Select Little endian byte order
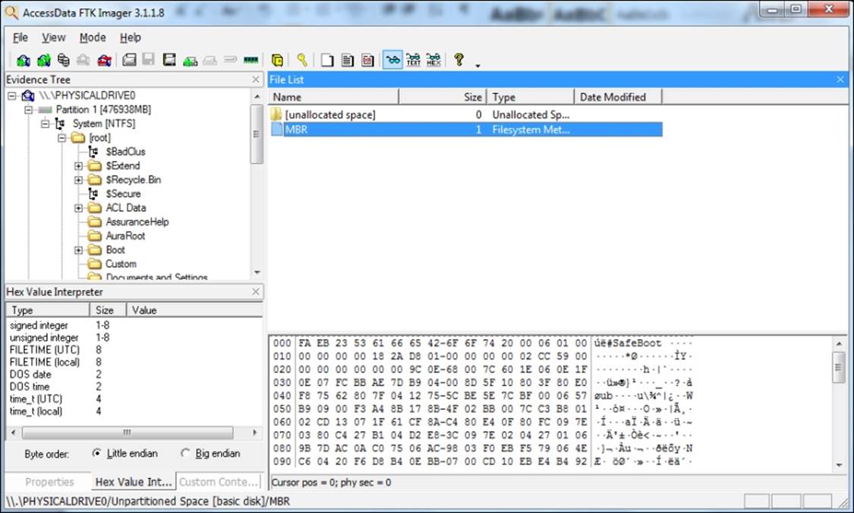Image resolution: width=854 pixels, height=513 pixels. (97, 453)
